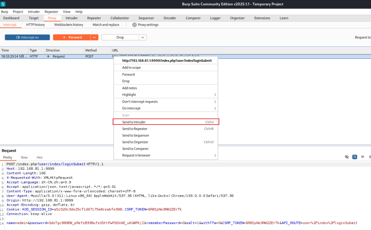The image size is (371, 230).
Task: Switch request view to Raw tab
Action: tap(24, 158)
